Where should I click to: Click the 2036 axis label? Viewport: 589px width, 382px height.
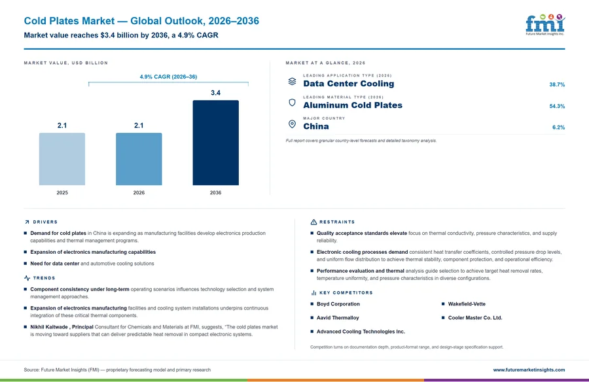click(x=215, y=193)
